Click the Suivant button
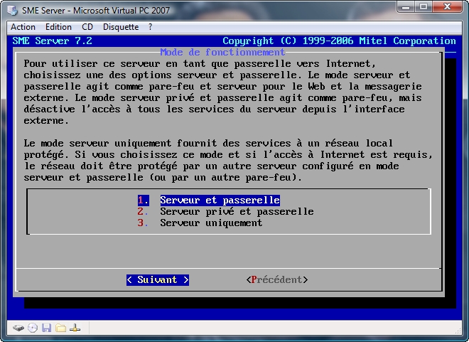Viewport: 469px width, 342px height. (158, 279)
